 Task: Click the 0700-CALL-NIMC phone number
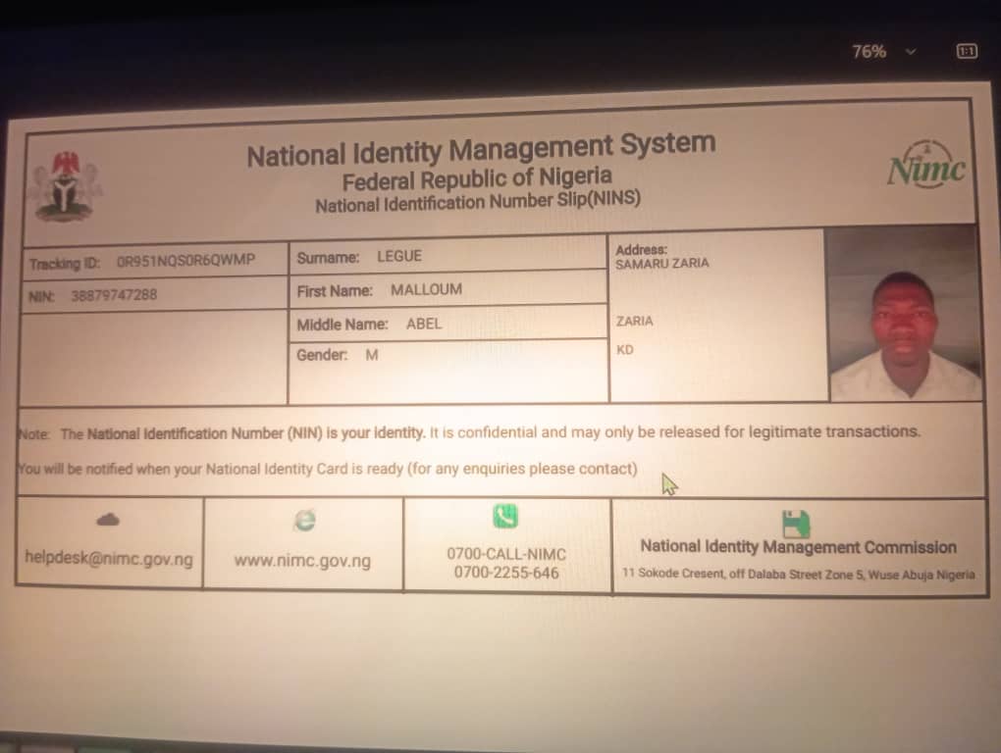(506, 553)
